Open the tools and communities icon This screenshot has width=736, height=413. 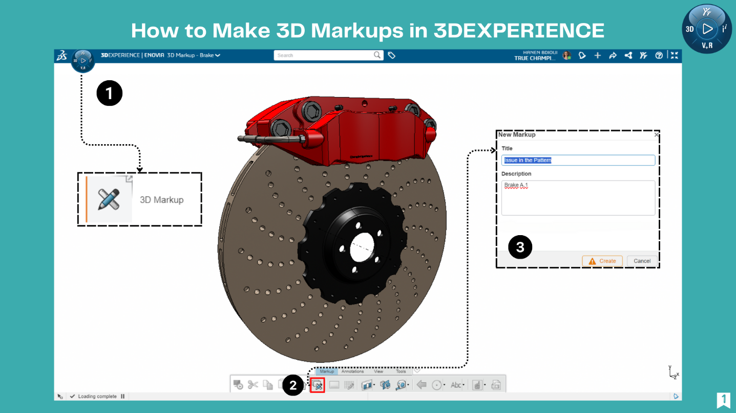pyautogui.click(x=643, y=55)
